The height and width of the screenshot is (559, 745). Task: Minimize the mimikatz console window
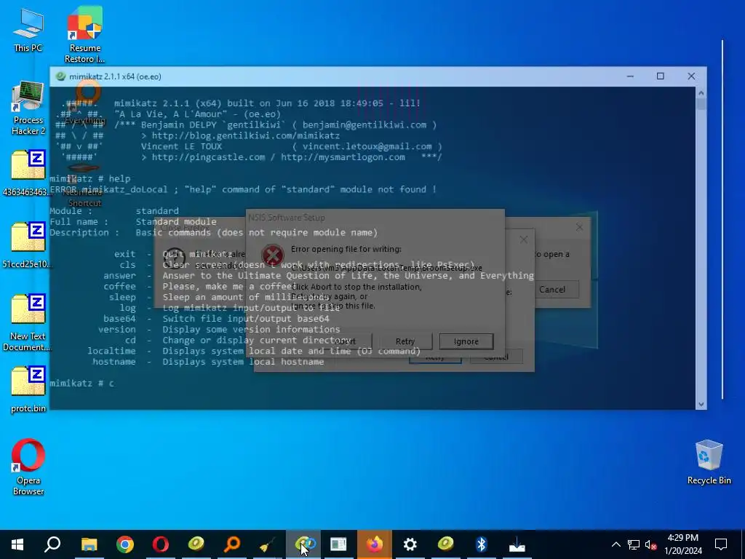click(630, 76)
